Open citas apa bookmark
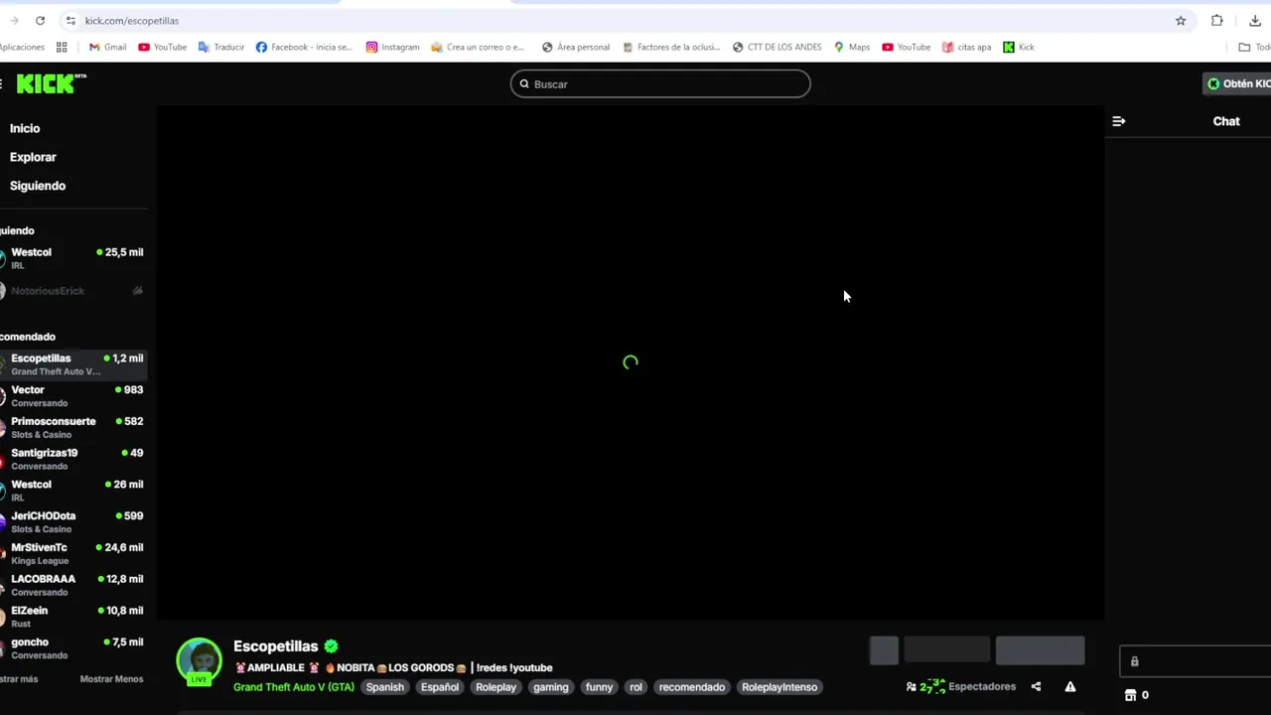The height and width of the screenshot is (715, 1271). point(966,47)
